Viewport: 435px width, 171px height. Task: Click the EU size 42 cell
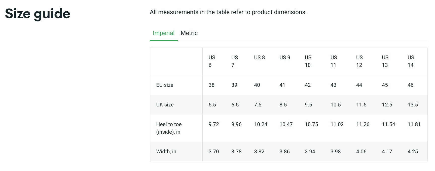pyautogui.click(x=308, y=85)
